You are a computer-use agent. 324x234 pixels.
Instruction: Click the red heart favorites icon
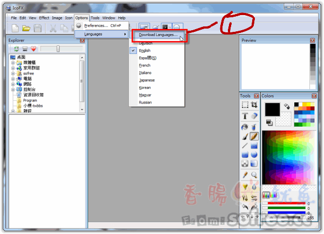tap(33, 49)
